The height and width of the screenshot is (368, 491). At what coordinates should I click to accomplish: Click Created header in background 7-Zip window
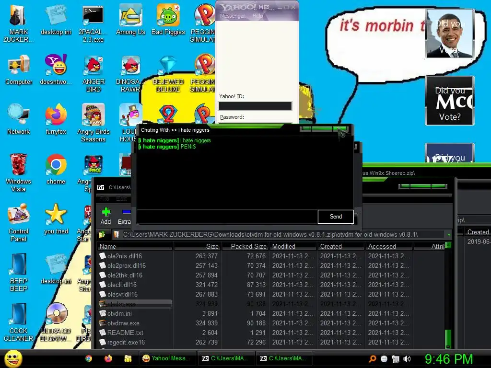tap(478, 232)
